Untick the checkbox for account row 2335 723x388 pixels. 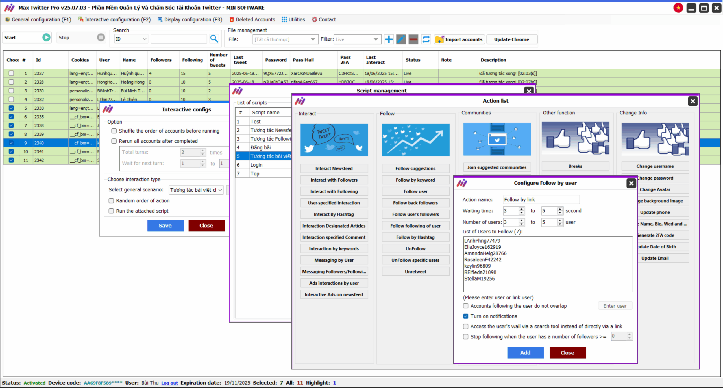coord(11,117)
